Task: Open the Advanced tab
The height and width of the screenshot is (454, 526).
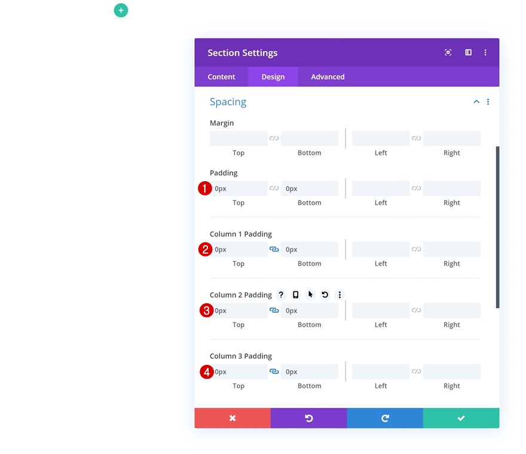Action: (x=328, y=77)
